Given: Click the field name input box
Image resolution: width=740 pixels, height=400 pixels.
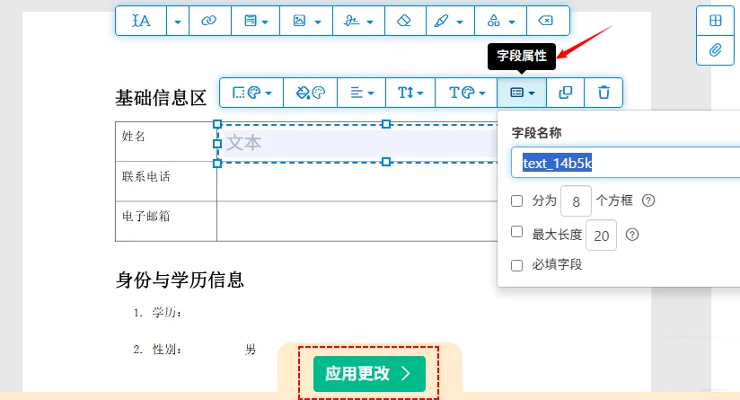Looking at the screenshot, I should [625, 163].
